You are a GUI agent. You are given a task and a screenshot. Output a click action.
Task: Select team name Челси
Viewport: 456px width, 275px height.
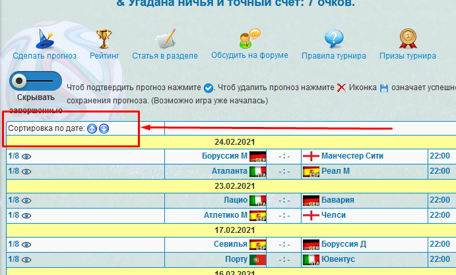[x=333, y=215]
